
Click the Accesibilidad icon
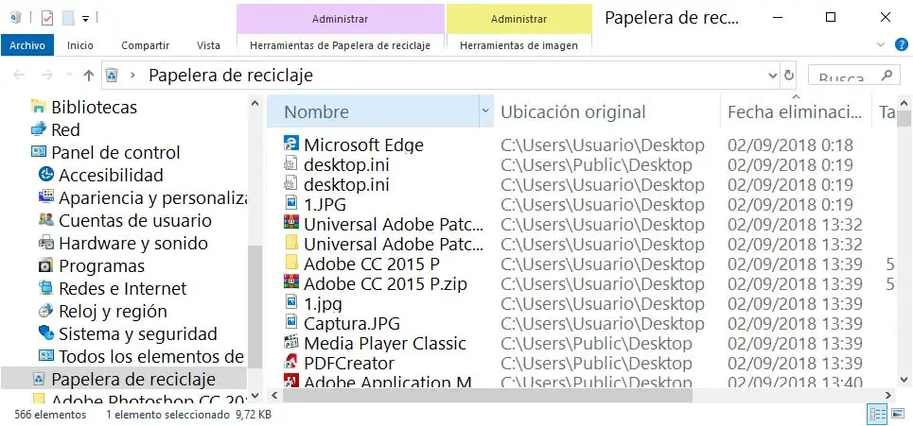tap(46, 175)
